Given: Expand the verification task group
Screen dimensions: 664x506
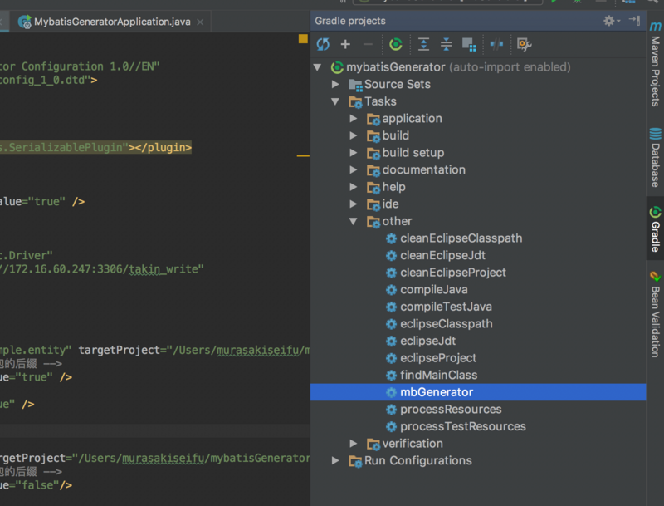Looking at the screenshot, I should click(x=354, y=444).
